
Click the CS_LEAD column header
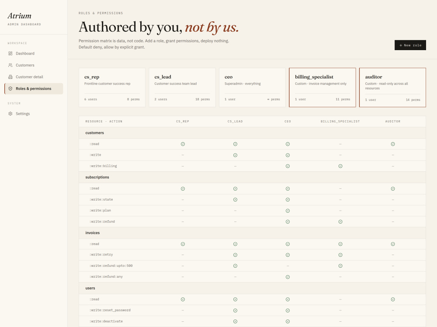(x=235, y=122)
